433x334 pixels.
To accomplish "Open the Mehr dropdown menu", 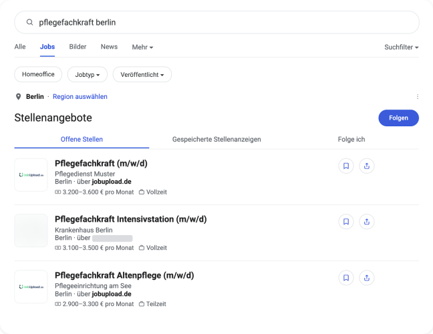I will (x=142, y=47).
